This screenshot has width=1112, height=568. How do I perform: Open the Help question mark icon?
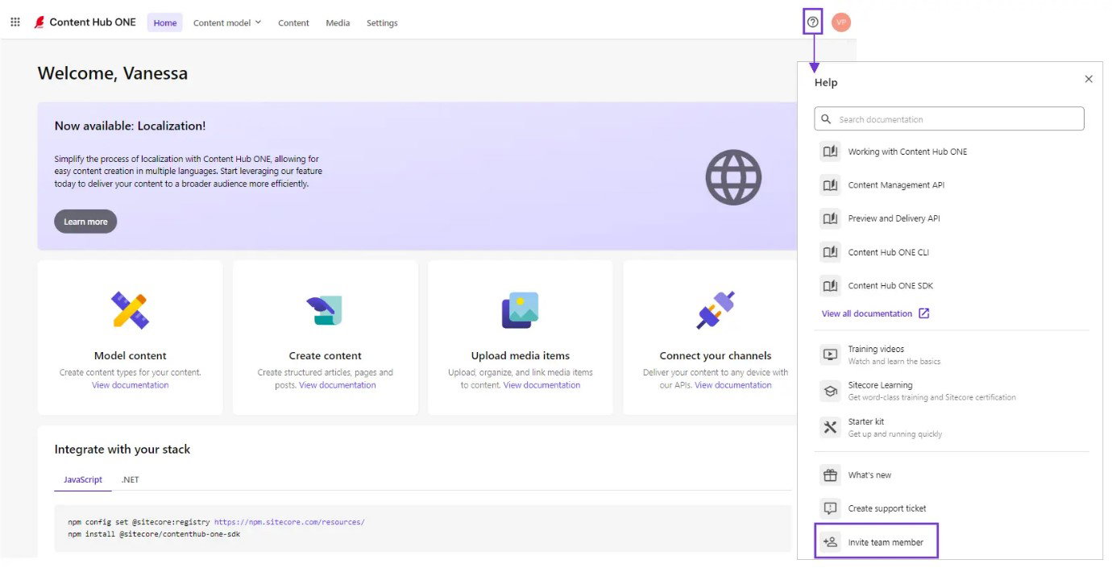pyautogui.click(x=812, y=23)
